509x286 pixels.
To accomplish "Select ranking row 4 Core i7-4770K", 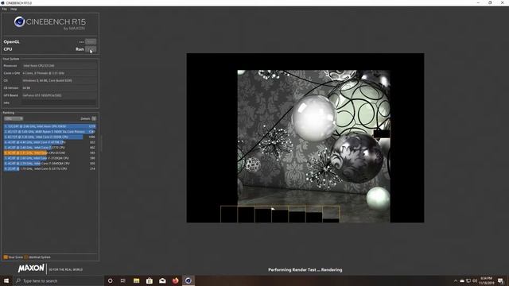I will (50, 142).
